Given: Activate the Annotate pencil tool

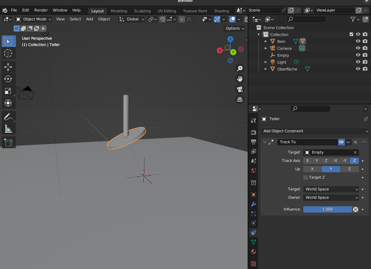Looking at the screenshot, I should point(8,117).
